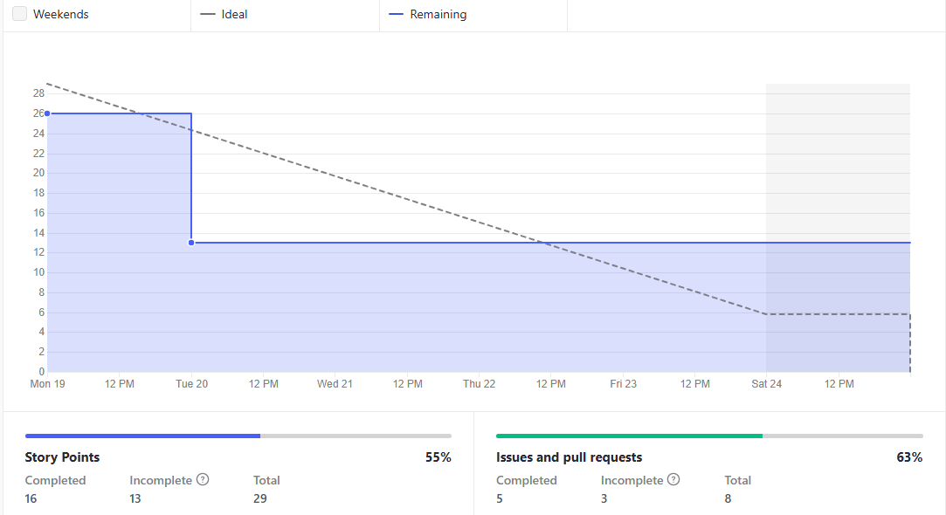Click the green Issues progress bar
The image size is (946, 515).
pyautogui.click(x=629, y=436)
